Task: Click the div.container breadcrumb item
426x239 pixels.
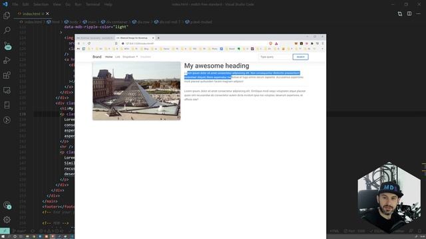Action: tap(114, 22)
